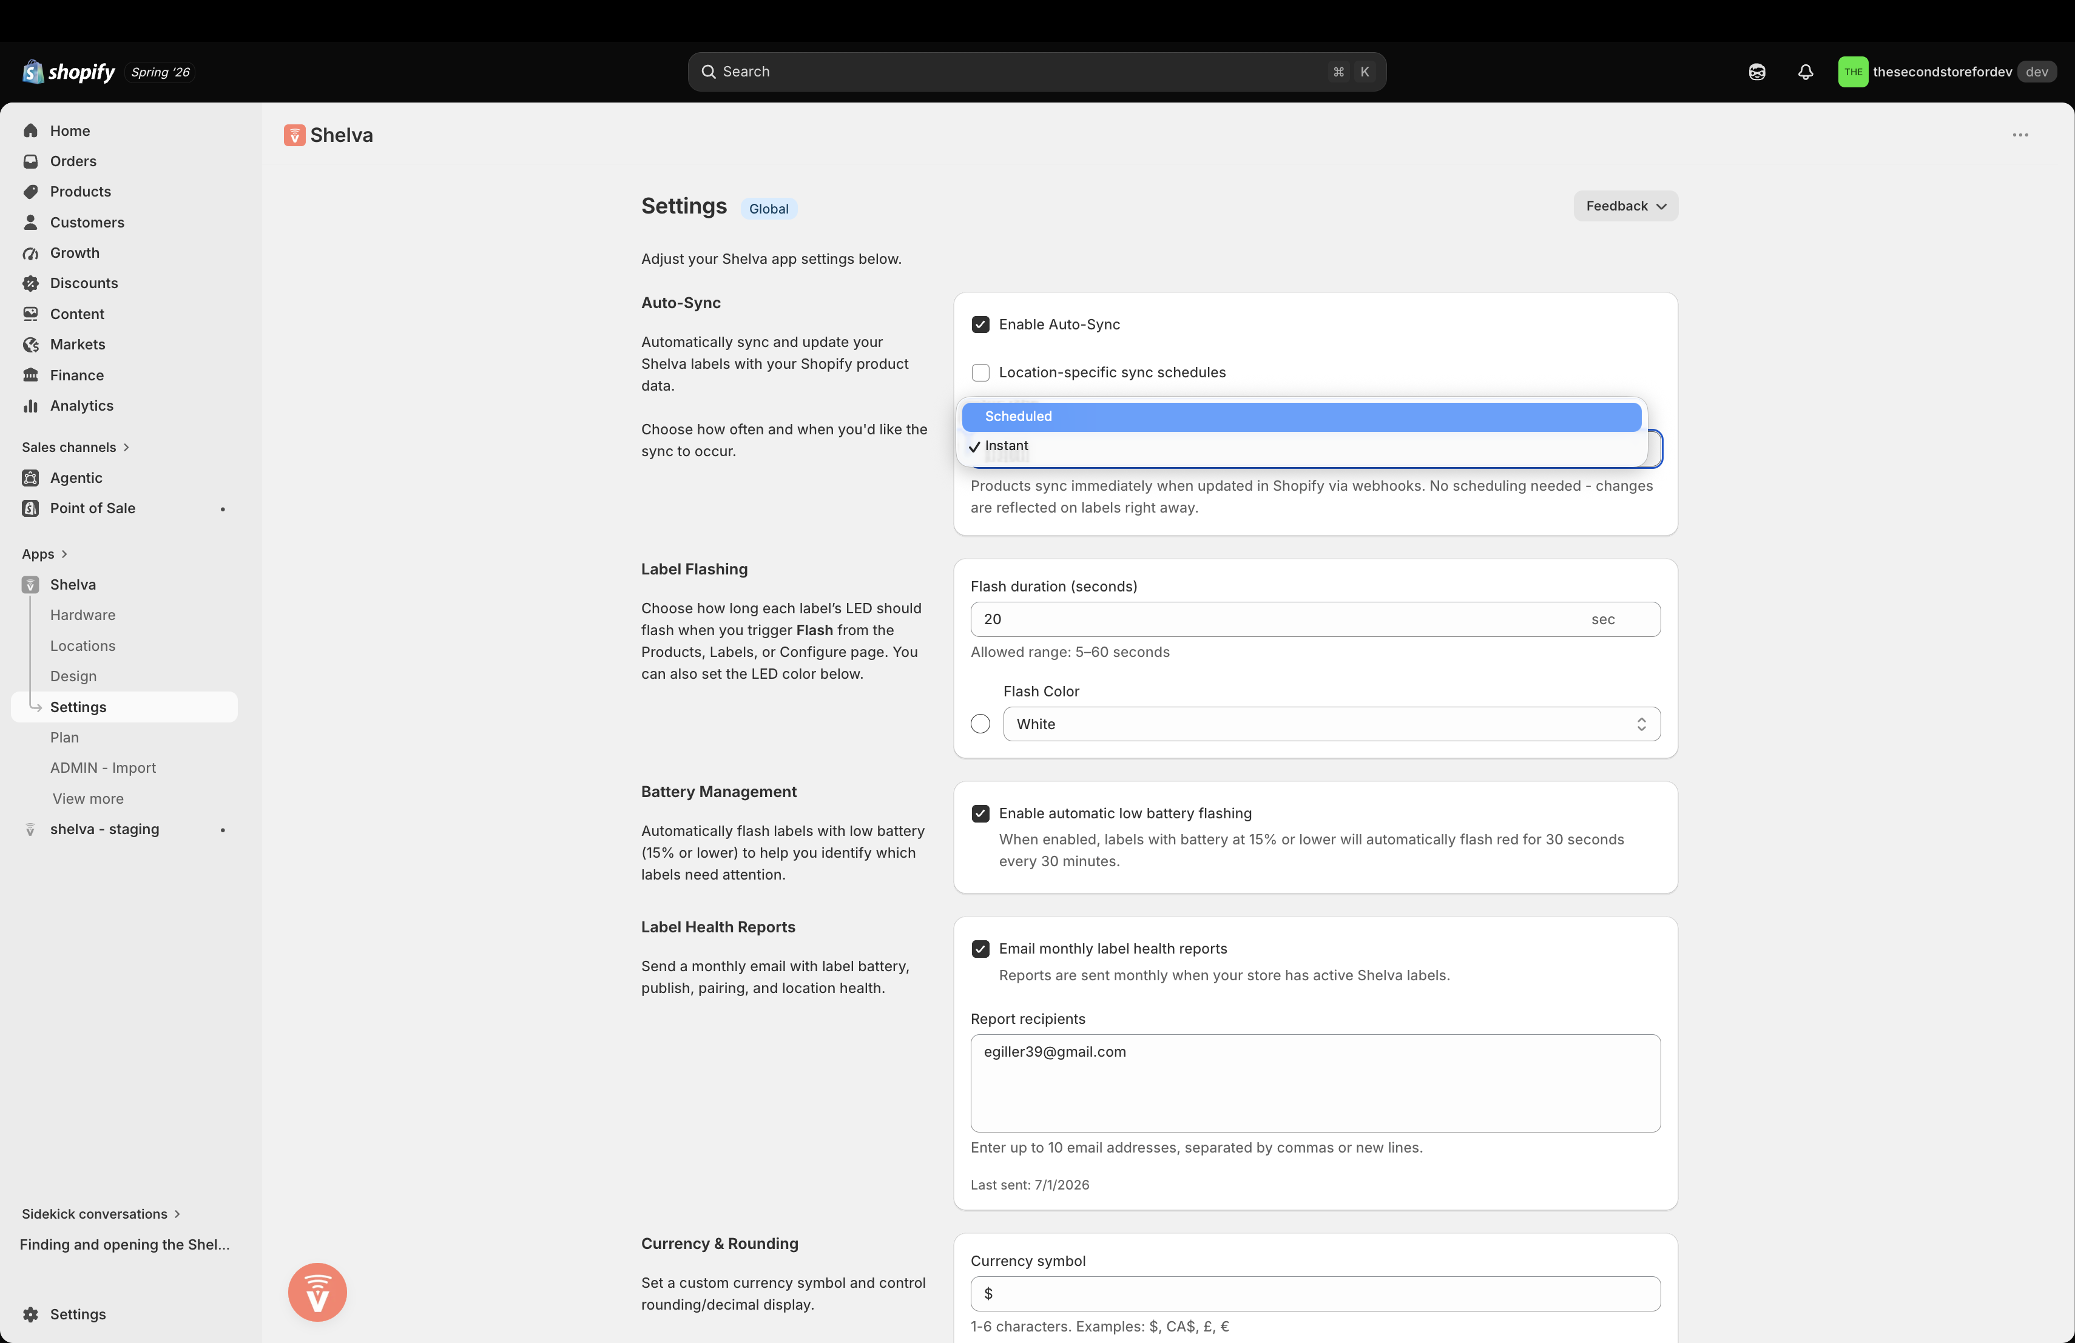
Task: Click View more in Shelva menu
Action: [x=88, y=798]
